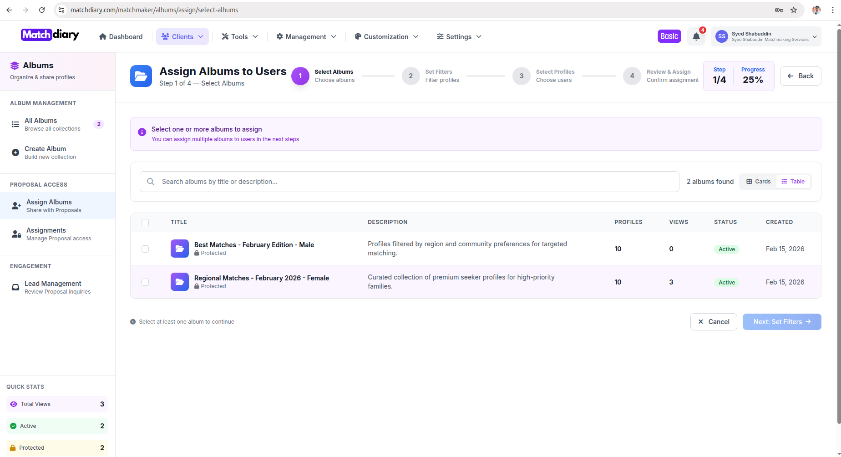Image resolution: width=841 pixels, height=457 pixels.
Task: Click the Matchdiary logo
Action: pyautogui.click(x=50, y=35)
